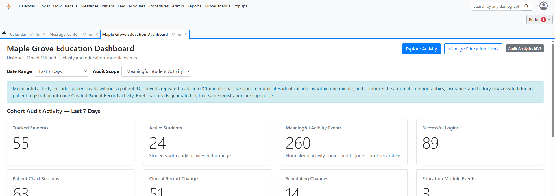Open the Fees menu
This screenshot has height=196, width=555.
click(122, 6)
